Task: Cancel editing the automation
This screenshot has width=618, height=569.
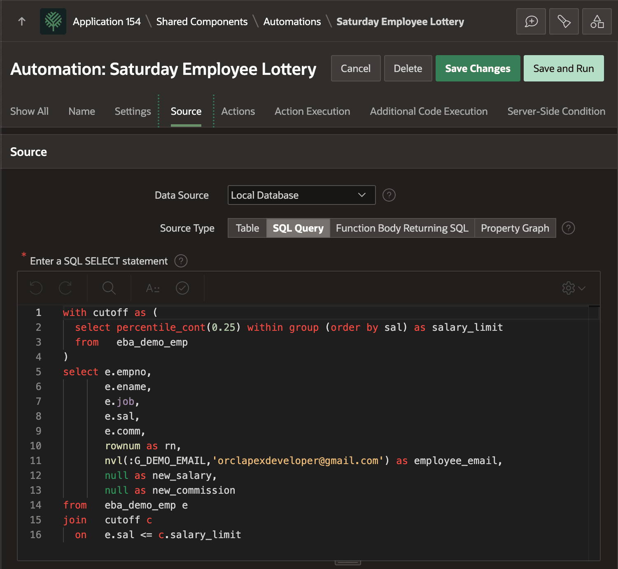Action: [x=356, y=68]
